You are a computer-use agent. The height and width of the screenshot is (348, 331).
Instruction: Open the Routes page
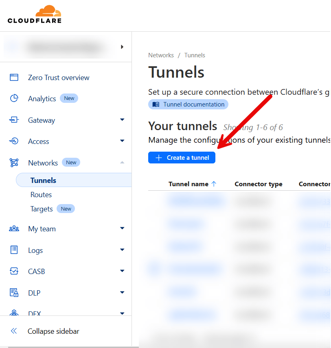click(x=41, y=194)
